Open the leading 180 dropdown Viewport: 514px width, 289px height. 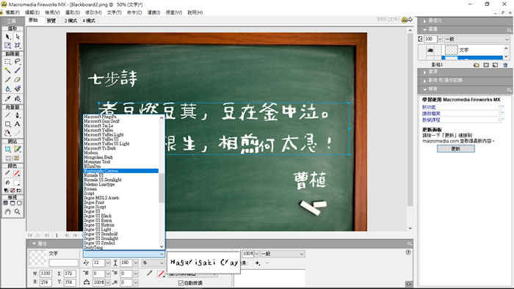pos(136,263)
